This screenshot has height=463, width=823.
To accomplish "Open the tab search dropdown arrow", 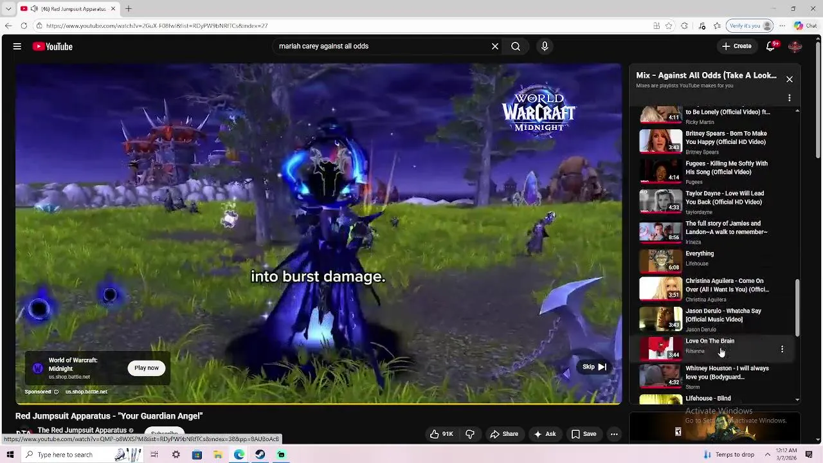I will click(8, 9).
